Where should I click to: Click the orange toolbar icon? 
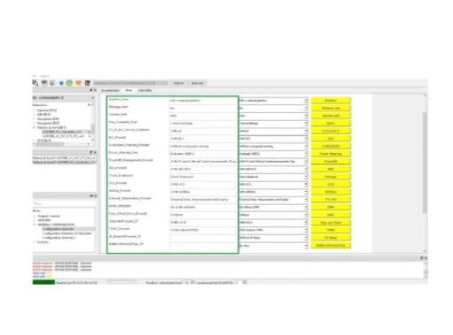click(79, 83)
